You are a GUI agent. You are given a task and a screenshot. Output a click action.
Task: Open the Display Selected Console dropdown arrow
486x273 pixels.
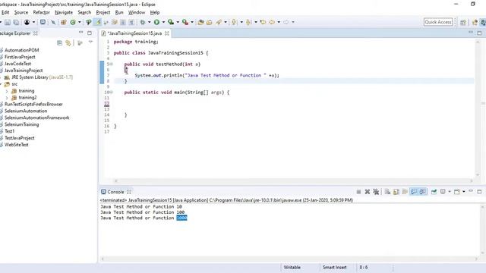tap(450, 192)
